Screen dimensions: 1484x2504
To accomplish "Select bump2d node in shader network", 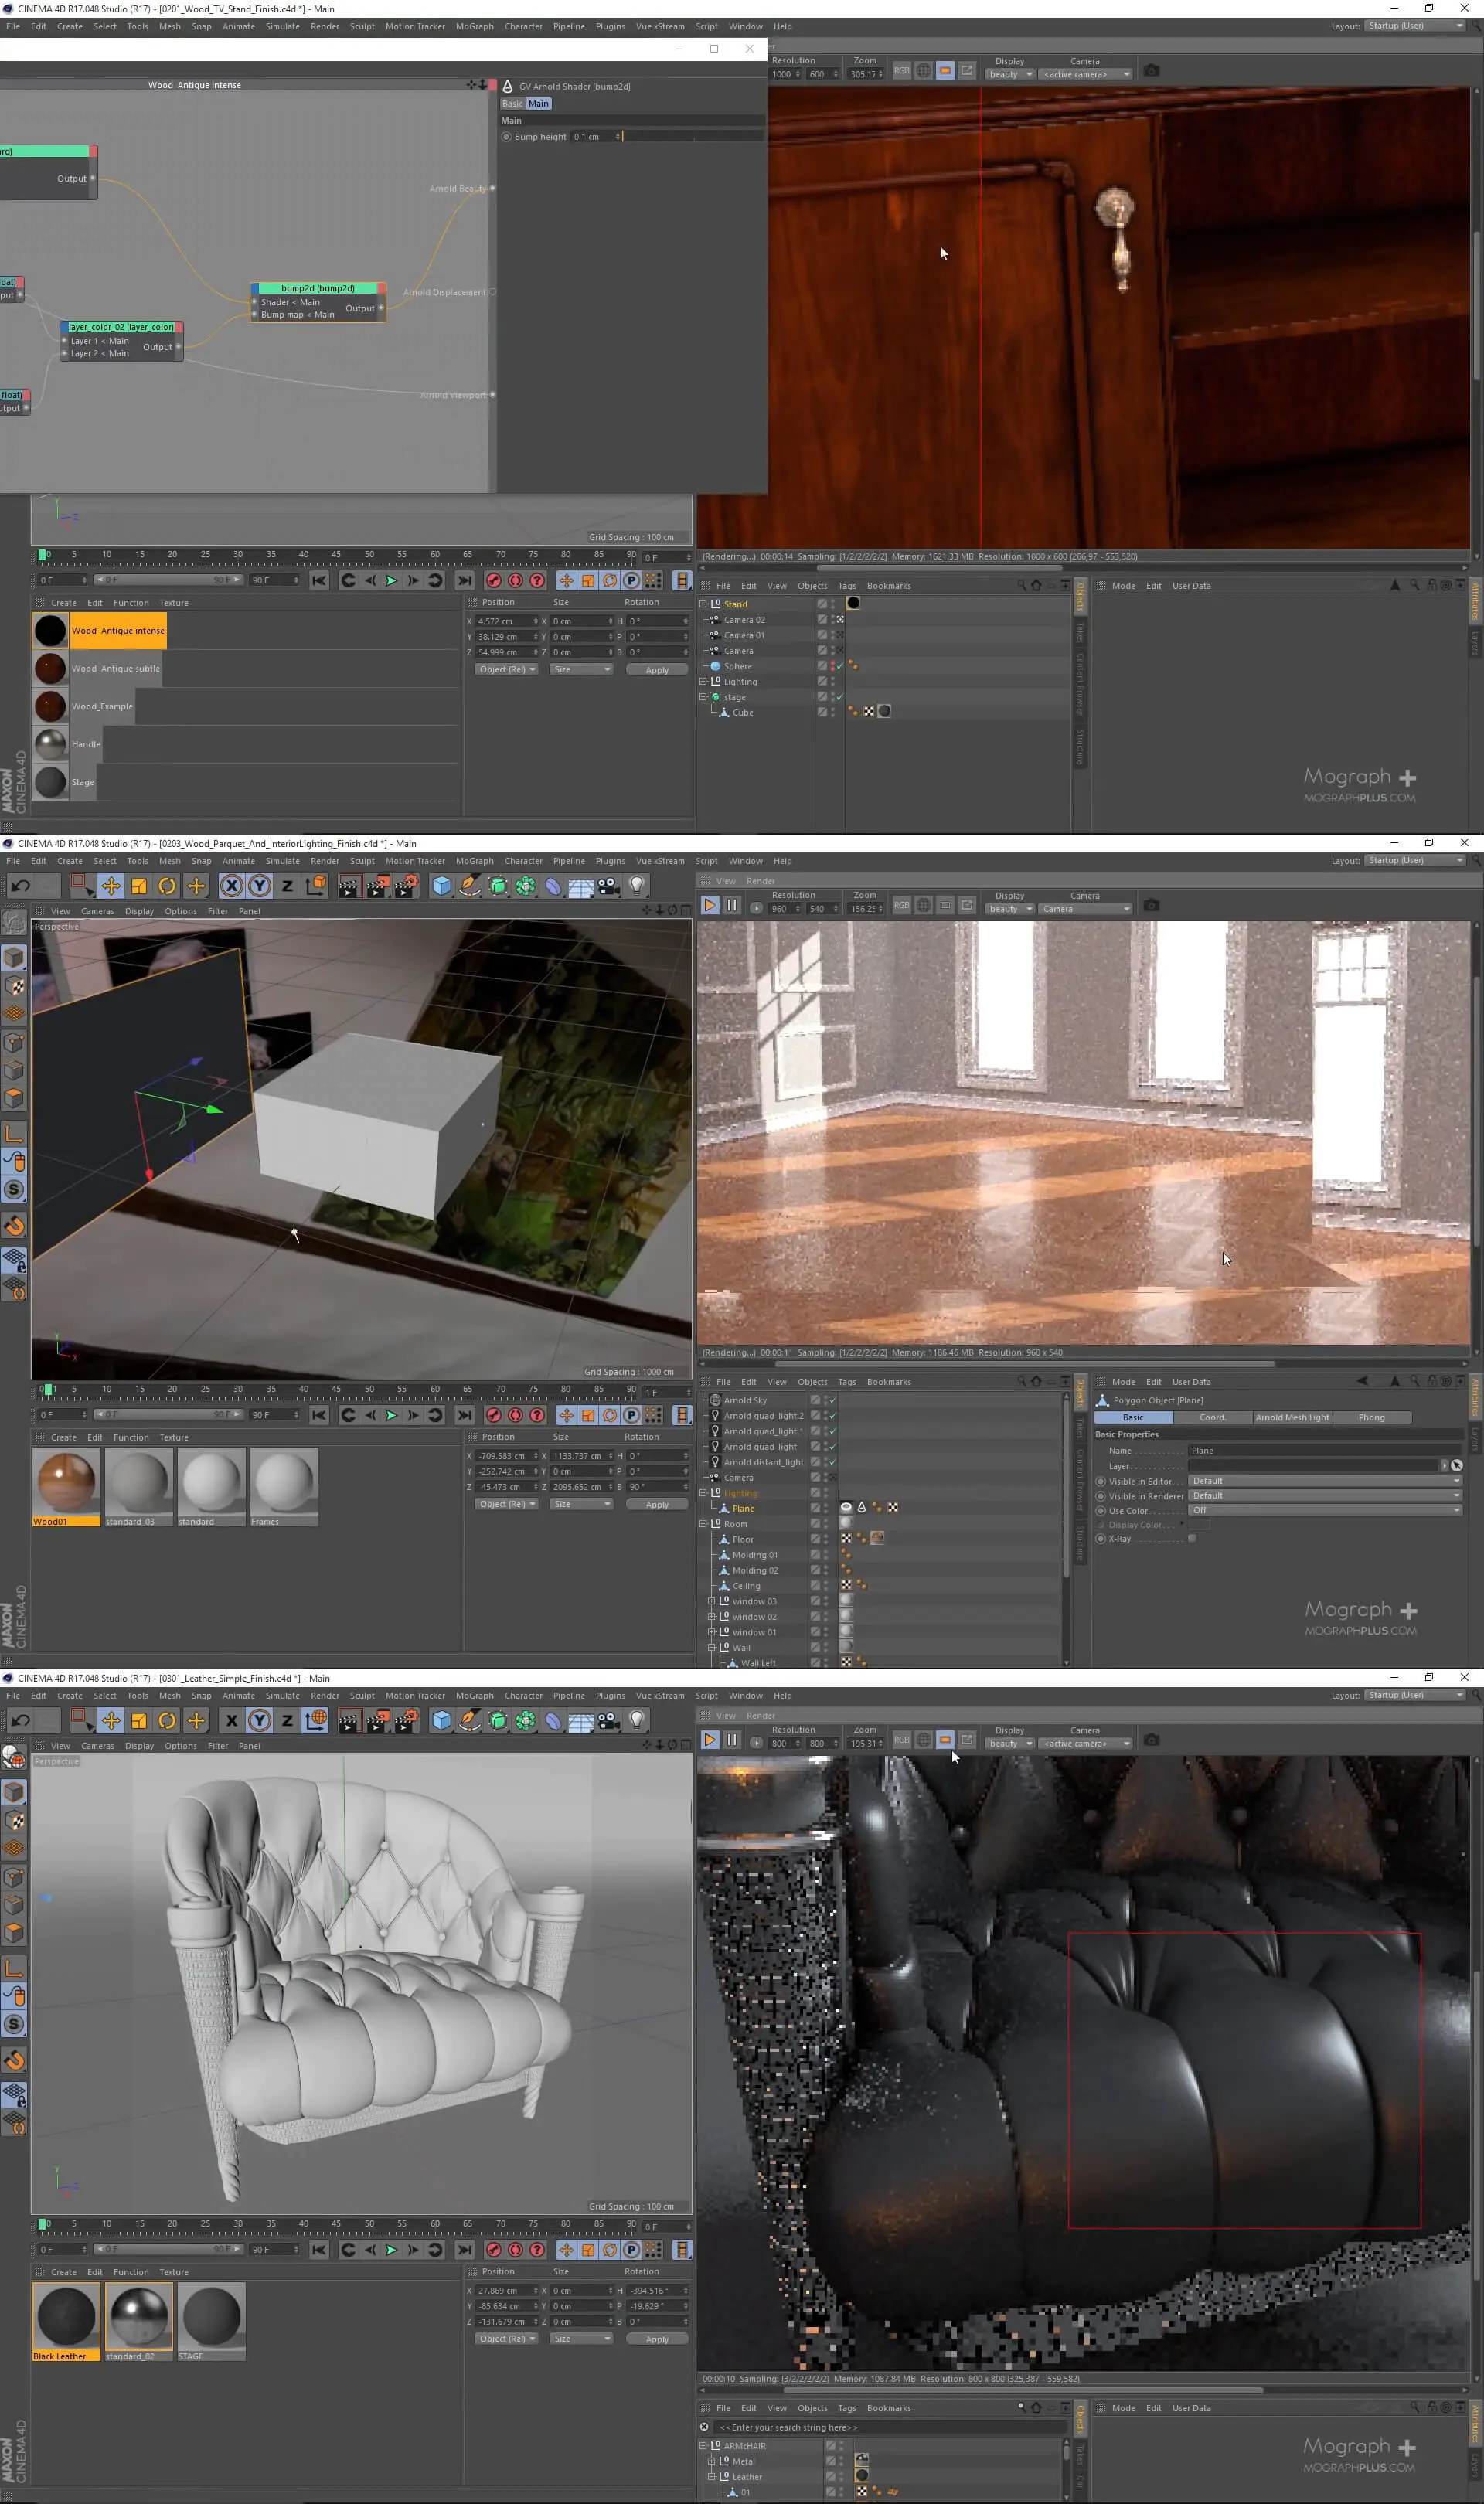I will pos(318,302).
